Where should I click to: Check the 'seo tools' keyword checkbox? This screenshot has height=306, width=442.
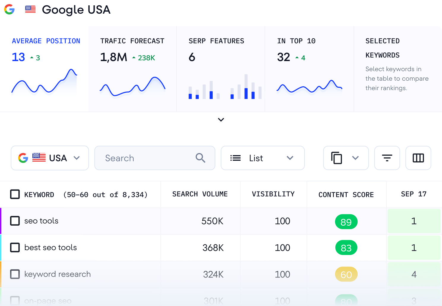click(15, 221)
